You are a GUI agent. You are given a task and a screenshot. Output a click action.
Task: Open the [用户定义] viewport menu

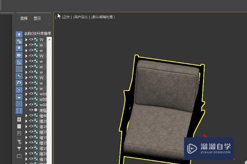(82, 17)
